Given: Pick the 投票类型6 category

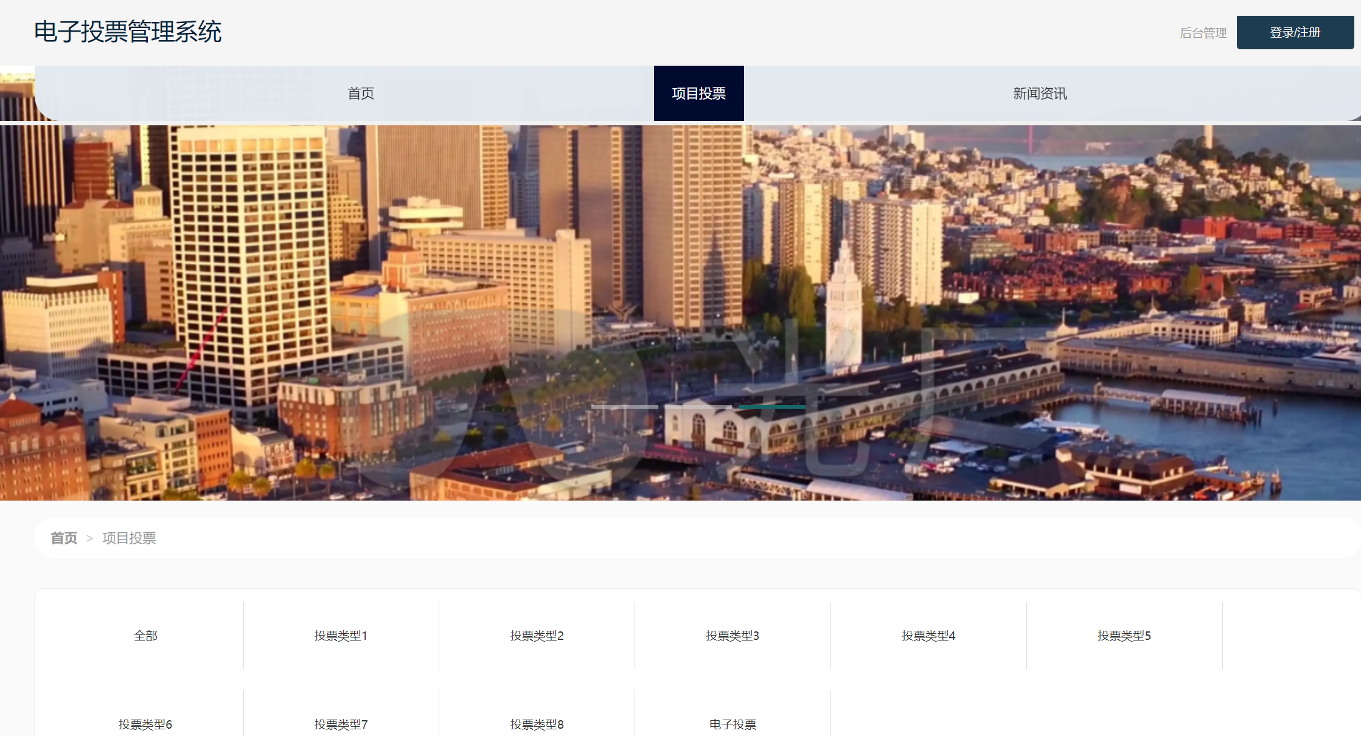Looking at the screenshot, I should coord(145,724).
